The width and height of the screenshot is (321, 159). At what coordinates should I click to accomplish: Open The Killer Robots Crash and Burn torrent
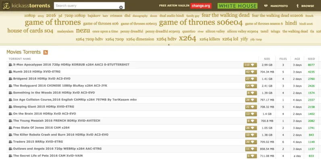(x=61, y=135)
